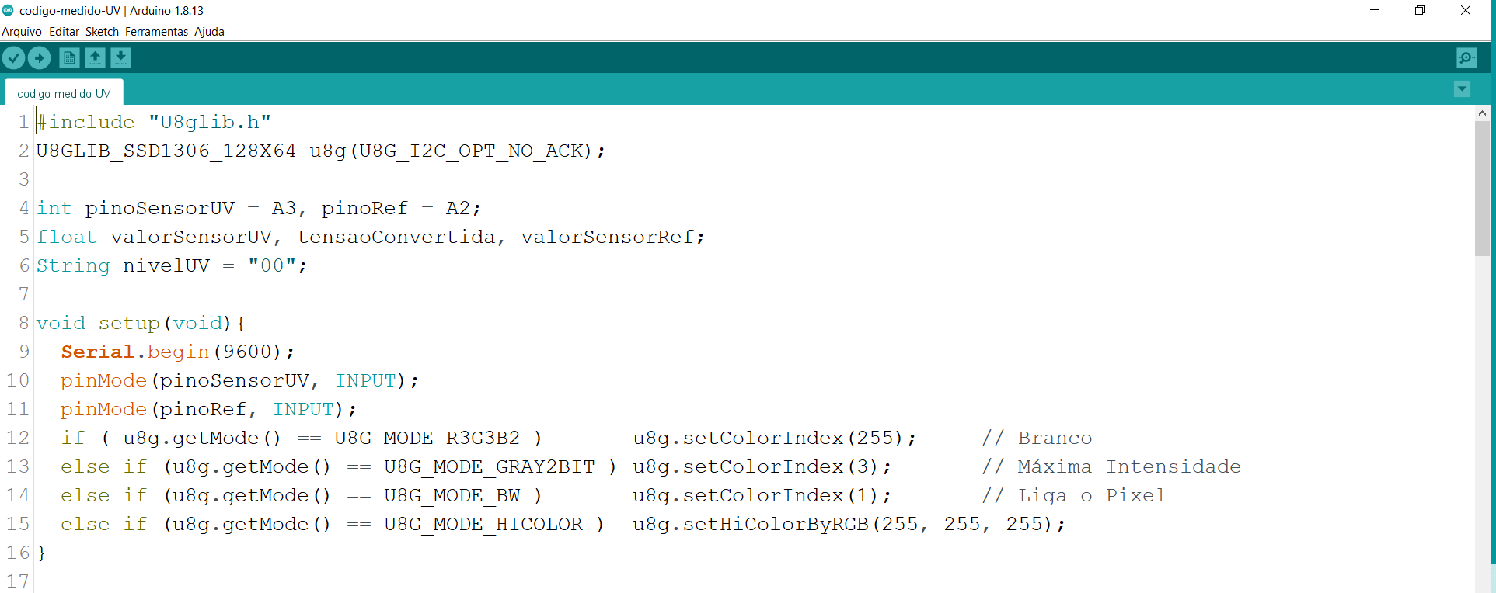Expand the tab options dropdown arrow
Screen dimensions: 1496x593
pyautogui.click(x=1462, y=89)
